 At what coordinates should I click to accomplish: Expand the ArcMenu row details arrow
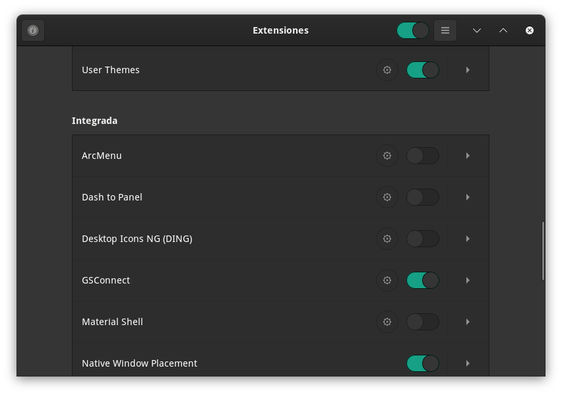tap(468, 156)
